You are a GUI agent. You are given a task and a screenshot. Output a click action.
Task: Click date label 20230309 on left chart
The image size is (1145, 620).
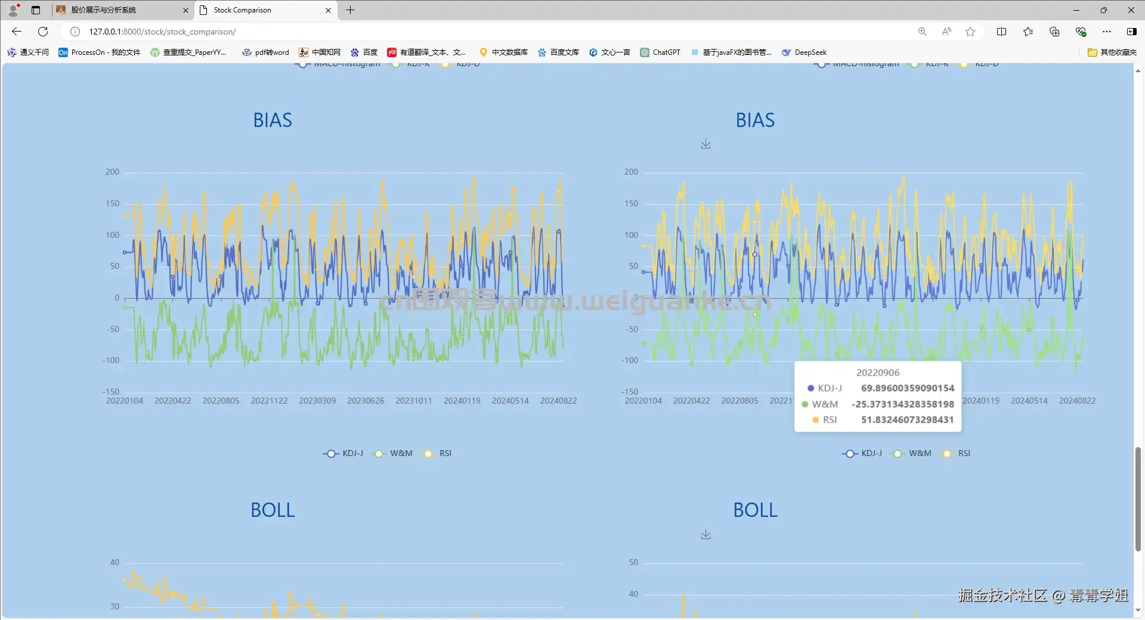pyautogui.click(x=317, y=401)
